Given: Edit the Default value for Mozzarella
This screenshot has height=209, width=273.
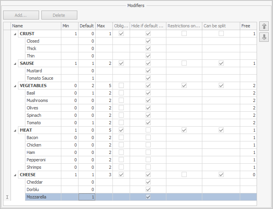Looking at the screenshot, I should [x=87, y=197].
